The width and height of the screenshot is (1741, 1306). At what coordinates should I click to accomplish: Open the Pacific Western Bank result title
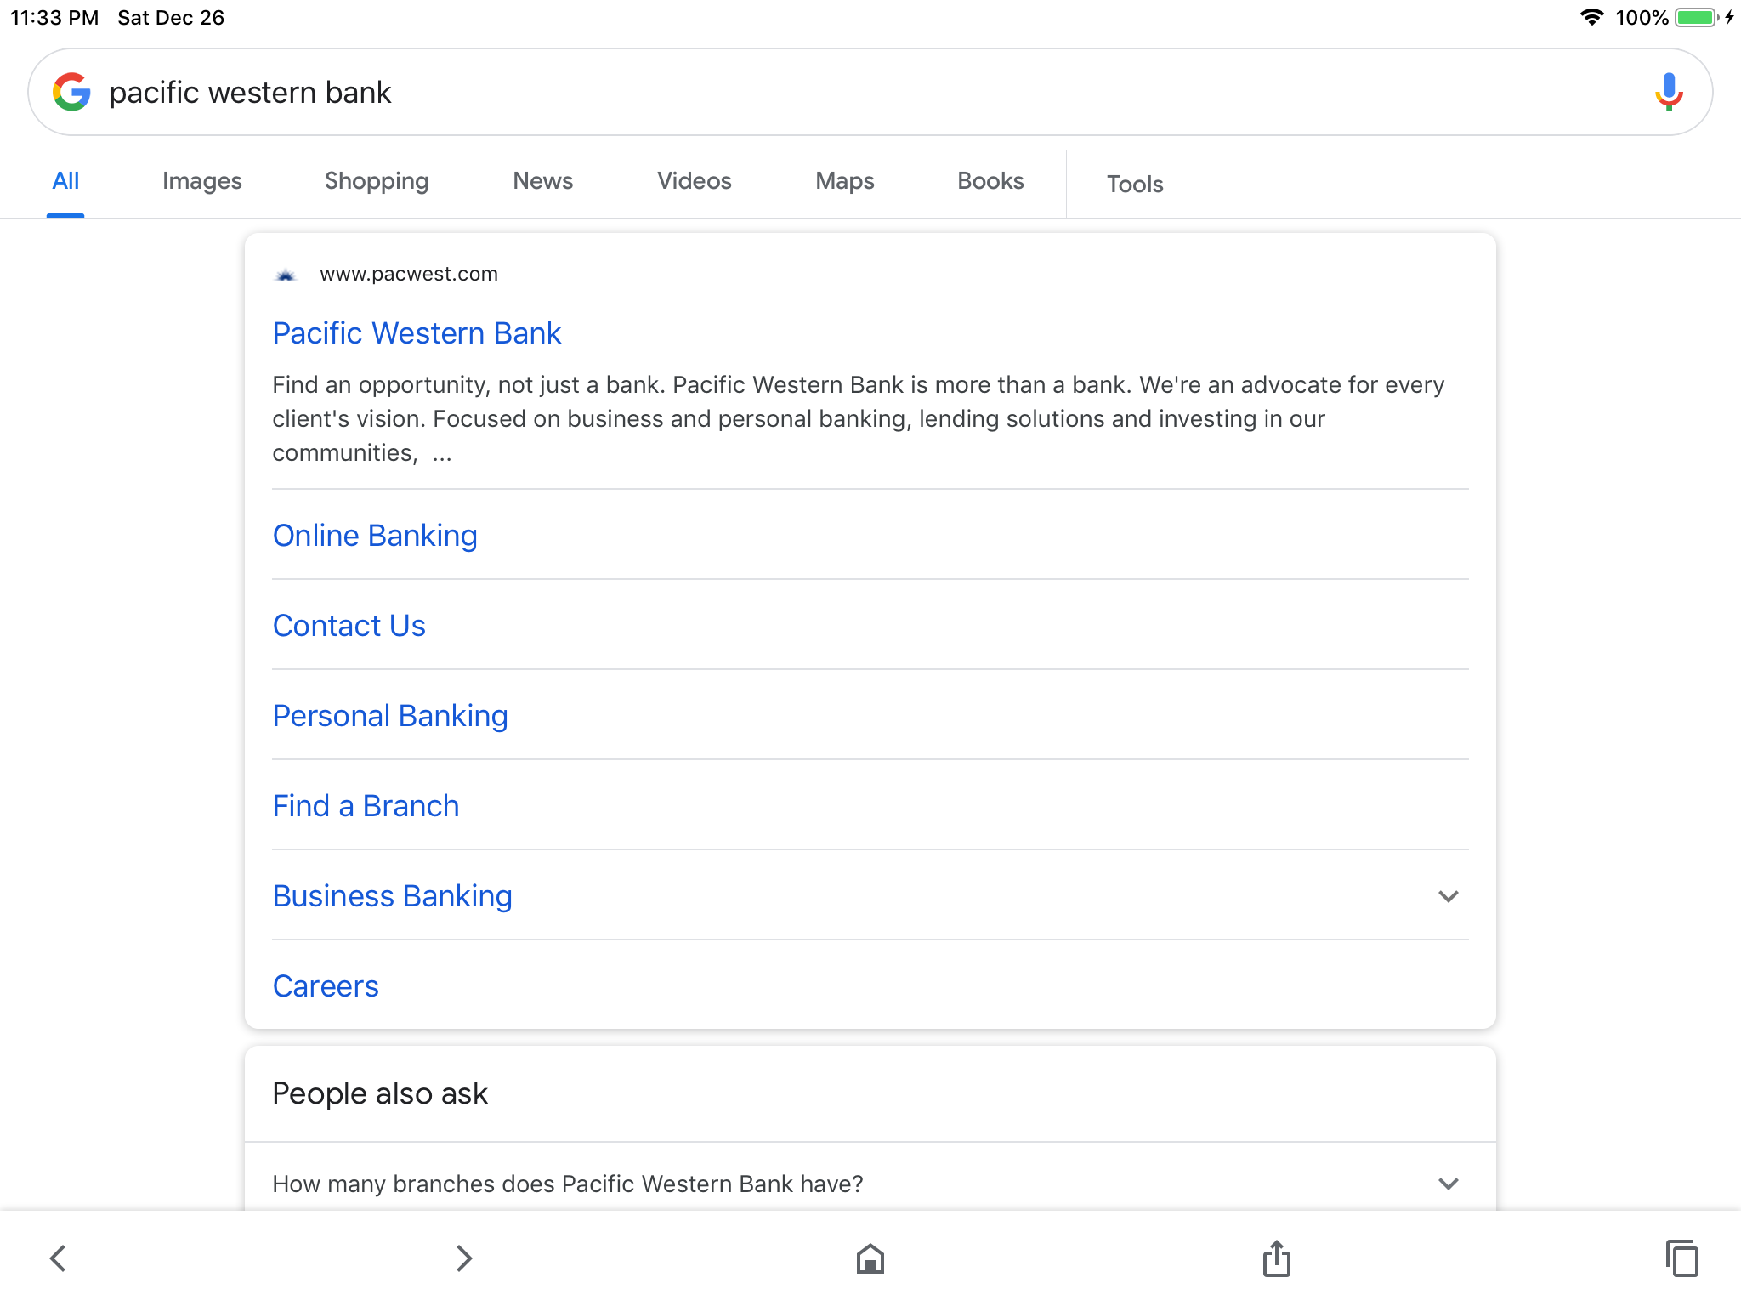(x=417, y=333)
